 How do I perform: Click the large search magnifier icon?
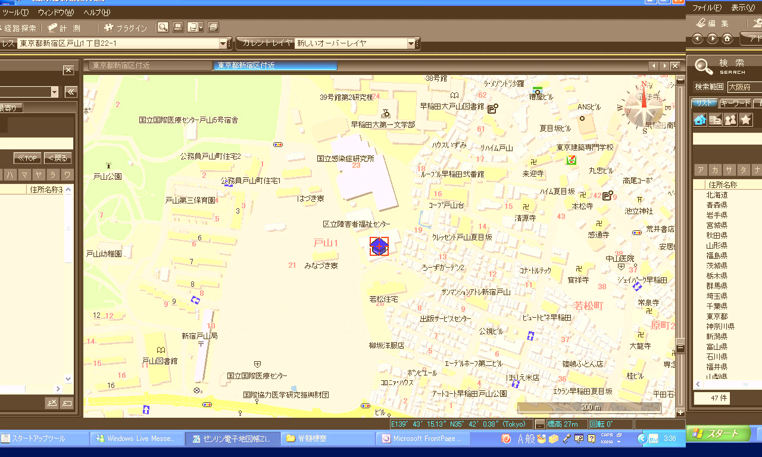pos(704,66)
